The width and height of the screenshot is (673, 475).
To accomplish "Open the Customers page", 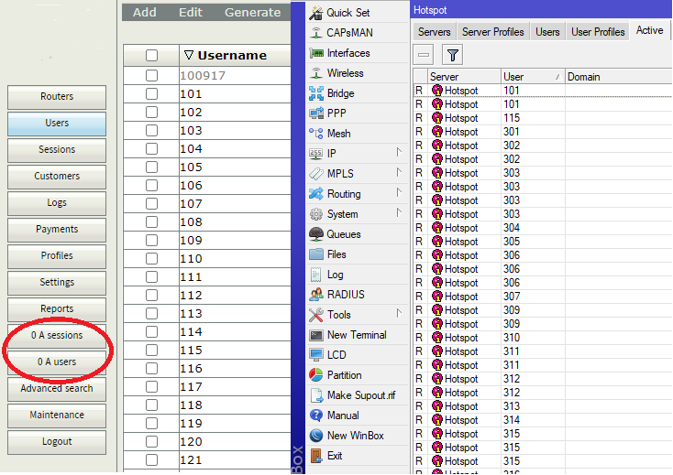I will [x=57, y=177].
